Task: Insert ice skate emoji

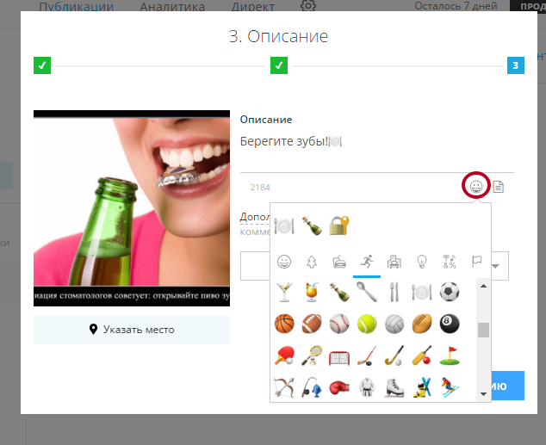Action: pyautogui.click(x=394, y=387)
